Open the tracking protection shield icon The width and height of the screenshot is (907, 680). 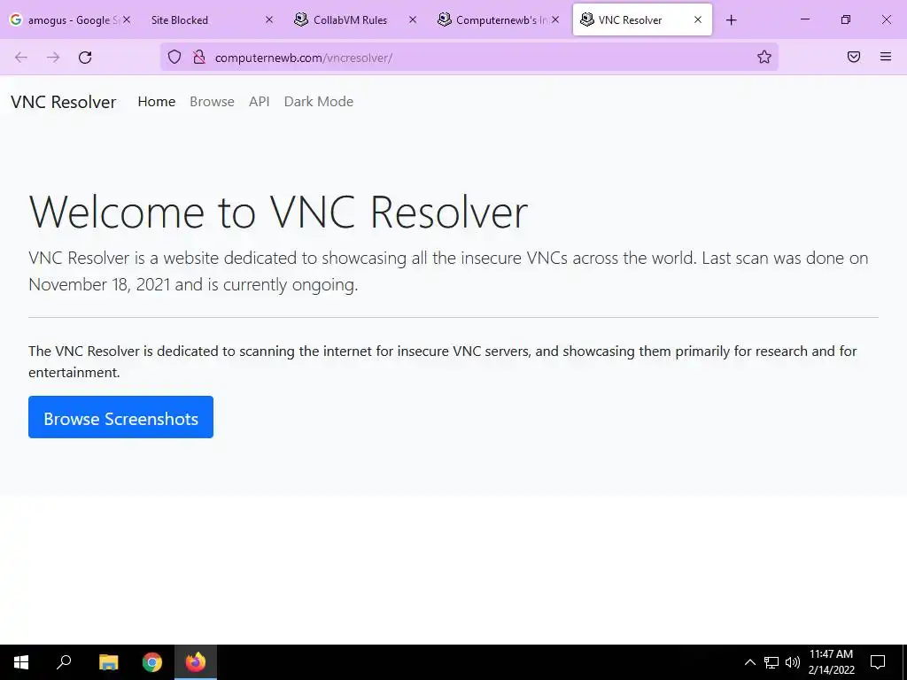click(x=174, y=57)
